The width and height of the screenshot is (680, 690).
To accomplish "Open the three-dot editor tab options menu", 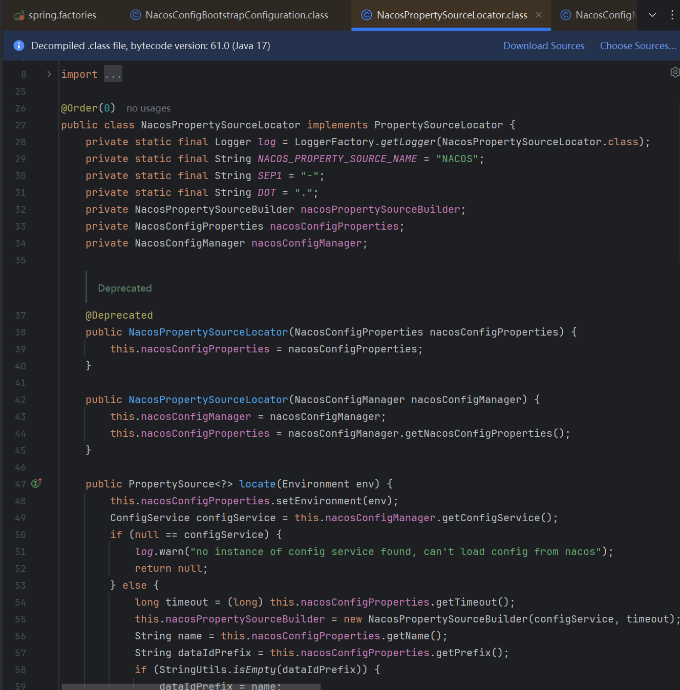I will coord(672,15).
